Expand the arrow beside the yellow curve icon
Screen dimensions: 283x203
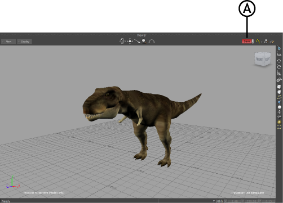[x=262, y=42]
